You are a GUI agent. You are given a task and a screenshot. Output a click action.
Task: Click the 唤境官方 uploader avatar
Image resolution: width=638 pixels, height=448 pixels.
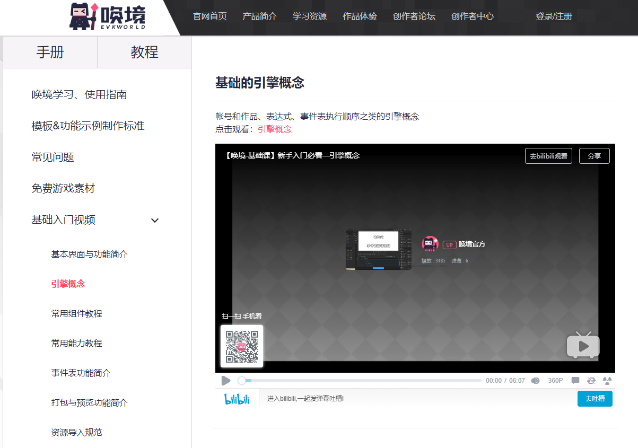430,244
